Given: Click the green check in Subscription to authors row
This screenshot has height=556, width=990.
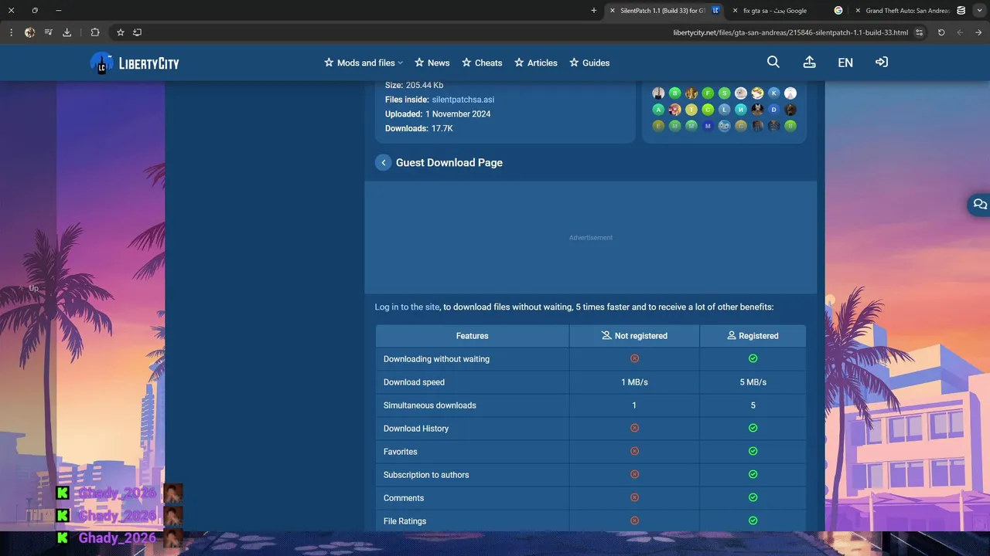Looking at the screenshot, I should click(753, 474).
